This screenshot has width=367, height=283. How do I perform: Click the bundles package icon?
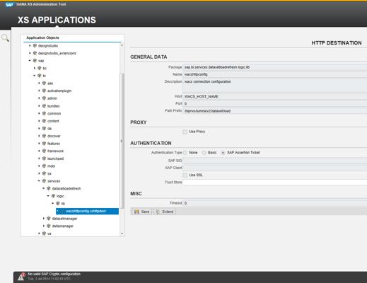44,106
